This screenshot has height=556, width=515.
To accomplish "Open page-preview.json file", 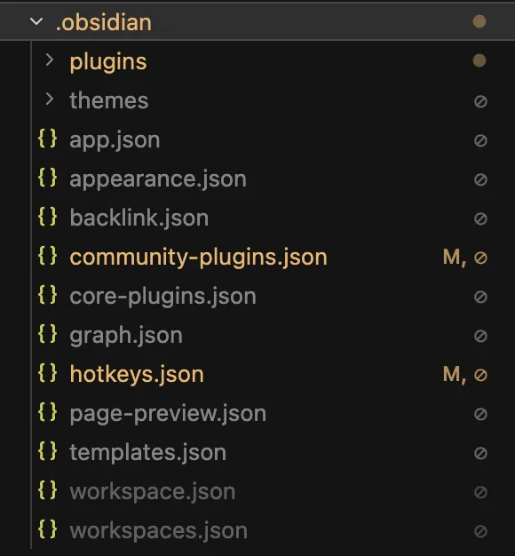I will click(x=168, y=414).
